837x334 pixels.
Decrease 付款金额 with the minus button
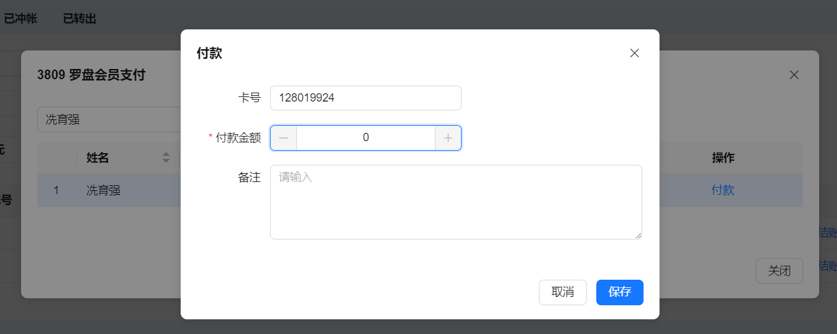click(283, 138)
